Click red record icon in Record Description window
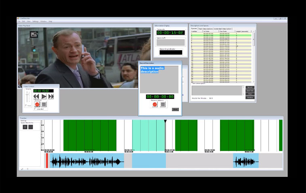 tap(154, 104)
